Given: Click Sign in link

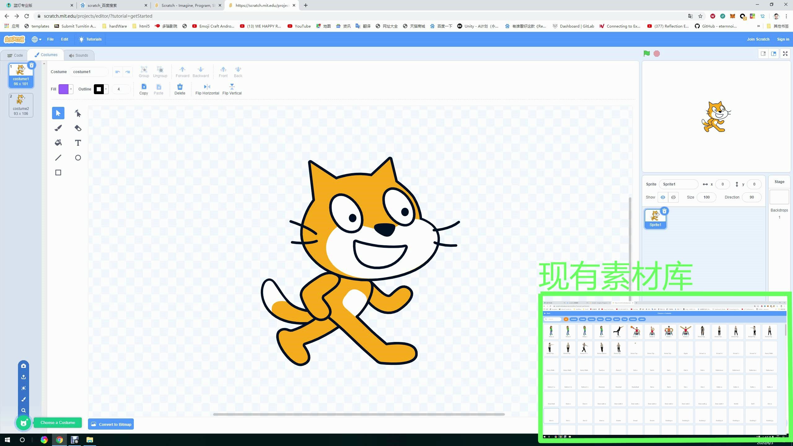Looking at the screenshot, I should [x=783, y=39].
